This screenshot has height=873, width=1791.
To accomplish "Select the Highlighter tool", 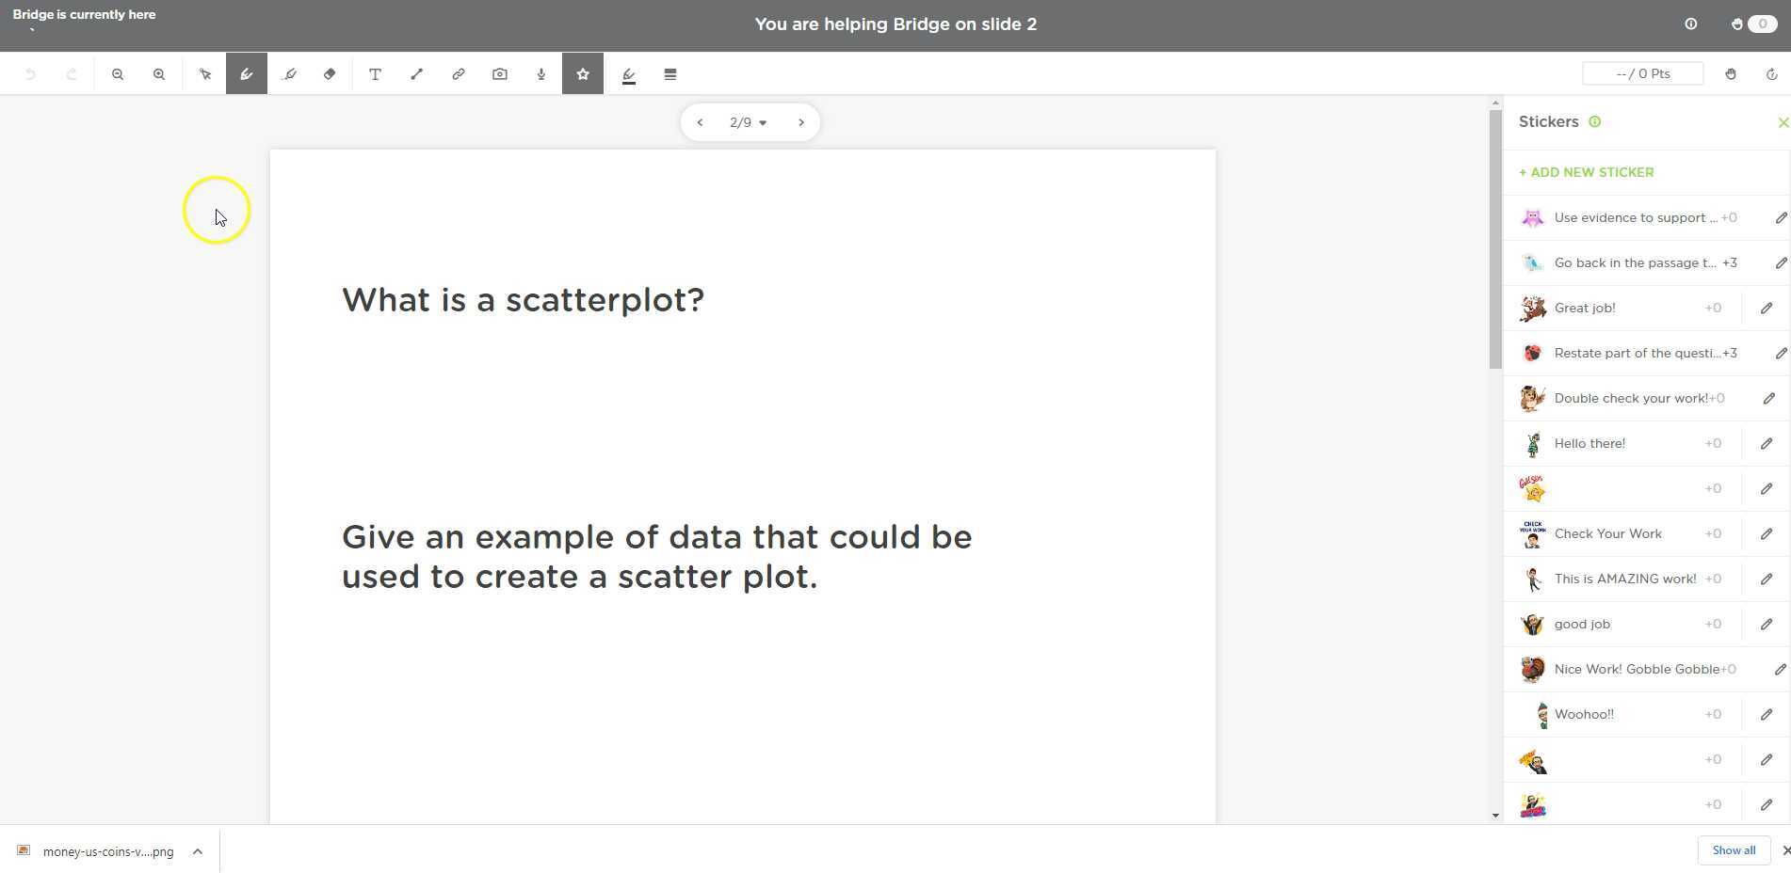I will [x=290, y=74].
